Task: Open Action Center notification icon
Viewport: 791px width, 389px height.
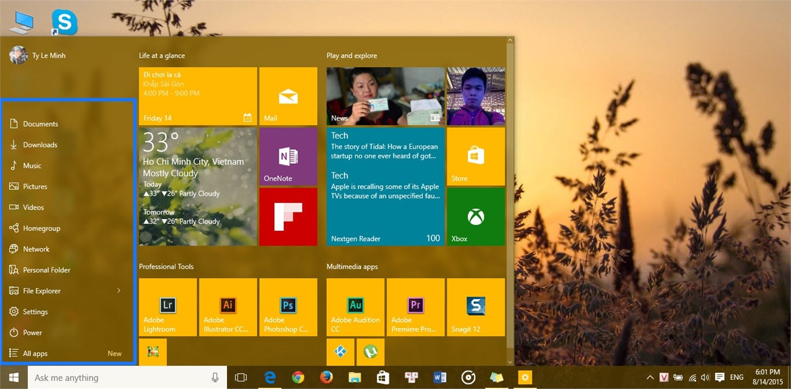Action: (x=720, y=377)
